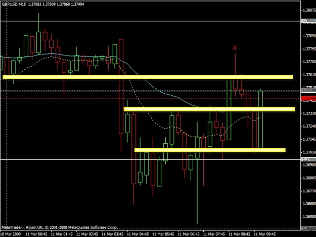Screen dimensions: 316x237
Task: Click the 11 Mar 06:45 time label
Action: click(x=189, y=234)
